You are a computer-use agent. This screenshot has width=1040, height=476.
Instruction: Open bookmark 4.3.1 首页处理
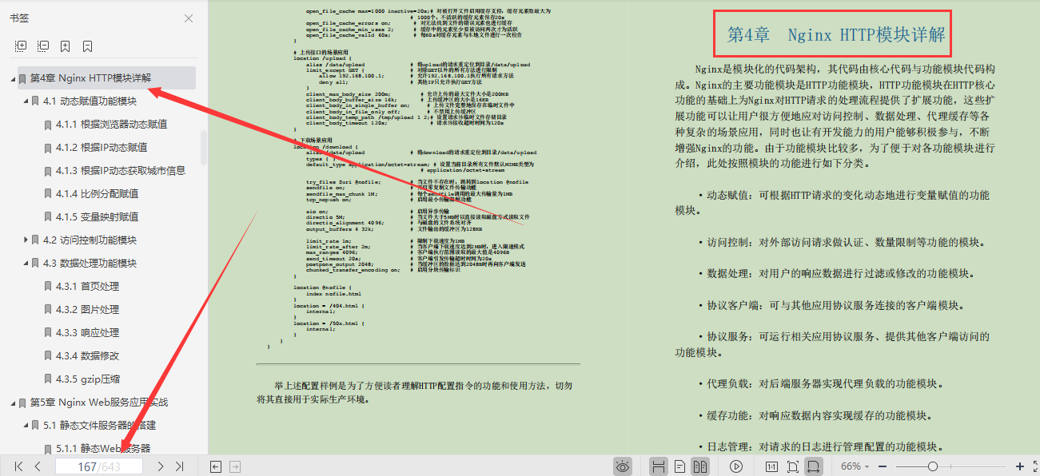tap(87, 286)
